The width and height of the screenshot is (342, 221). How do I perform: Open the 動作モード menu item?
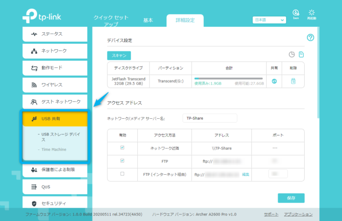tap(55, 68)
